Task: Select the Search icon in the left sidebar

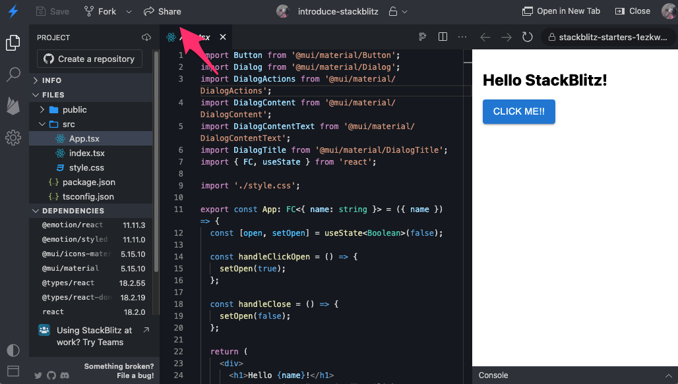Action: point(13,74)
